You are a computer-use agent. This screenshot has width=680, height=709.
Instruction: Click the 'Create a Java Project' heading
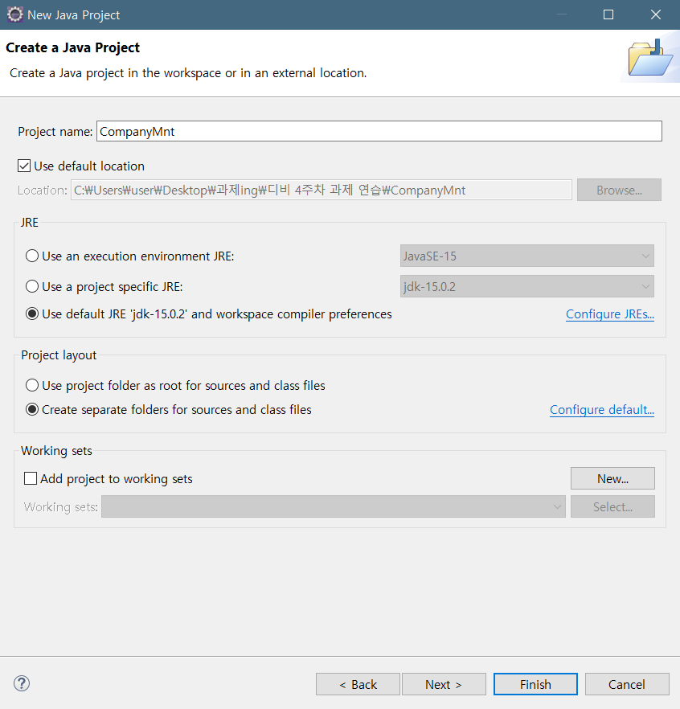[73, 47]
